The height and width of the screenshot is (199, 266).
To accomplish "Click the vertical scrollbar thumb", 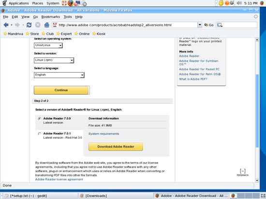I will 257,111.
